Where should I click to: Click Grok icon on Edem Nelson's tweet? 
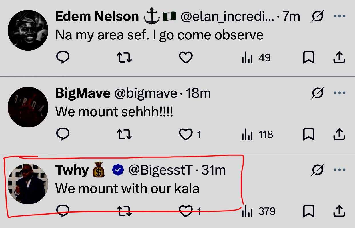(317, 17)
